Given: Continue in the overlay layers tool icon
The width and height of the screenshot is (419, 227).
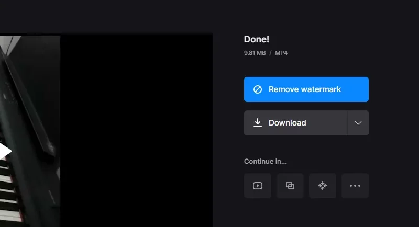Looking at the screenshot, I should [290, 186].
